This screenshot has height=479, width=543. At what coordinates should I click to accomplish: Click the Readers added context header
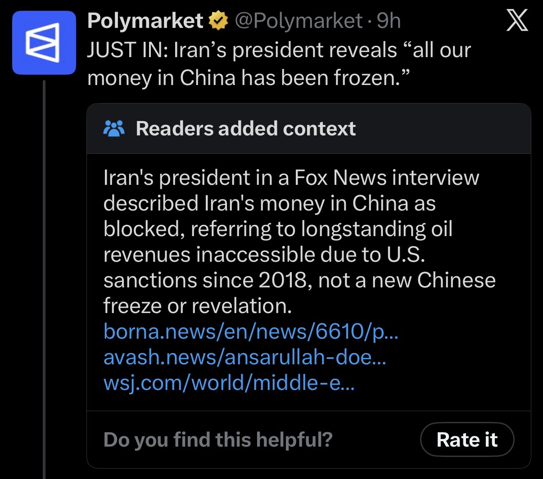246,129
